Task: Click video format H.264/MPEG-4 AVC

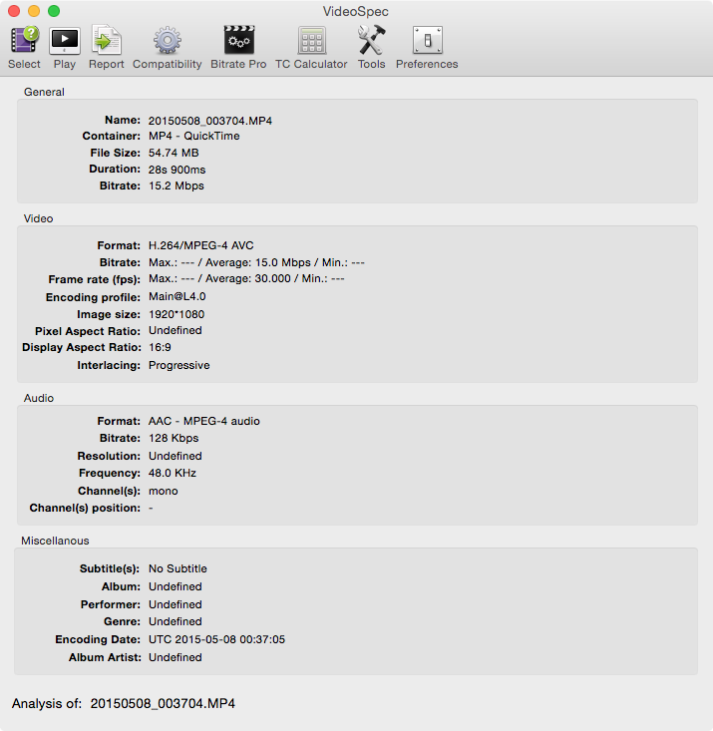Action: tap(201, 245)
